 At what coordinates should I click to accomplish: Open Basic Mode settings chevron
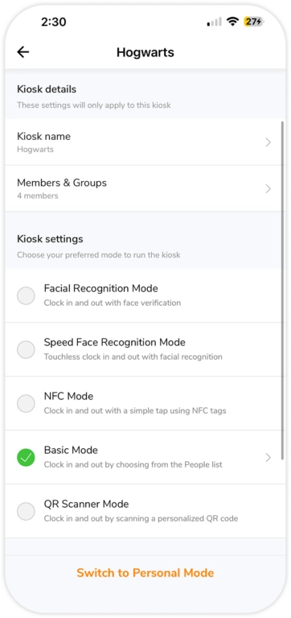[268, 457]
